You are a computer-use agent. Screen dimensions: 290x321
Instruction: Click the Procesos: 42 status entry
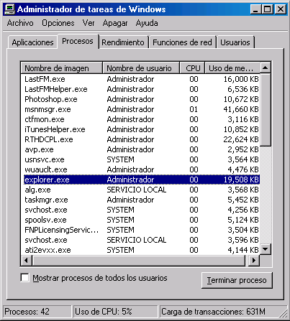37,312
